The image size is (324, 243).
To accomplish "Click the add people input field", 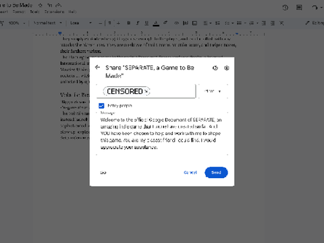I will (146, 91).
